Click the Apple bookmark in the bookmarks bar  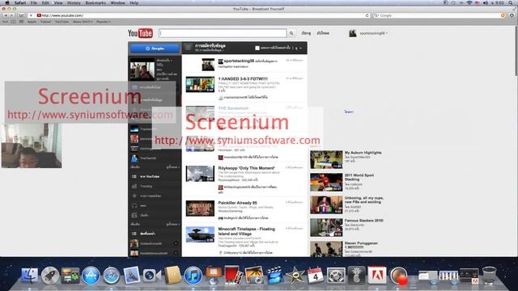click(x=32, y=22)
